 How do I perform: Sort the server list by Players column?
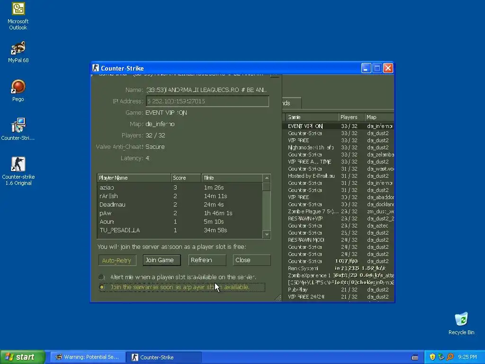point(351,118)
